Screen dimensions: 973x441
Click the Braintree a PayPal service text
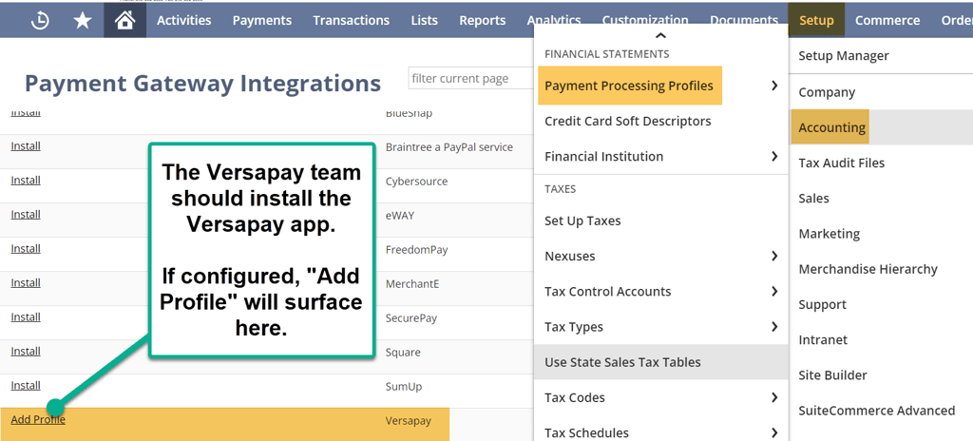point(449,147)
